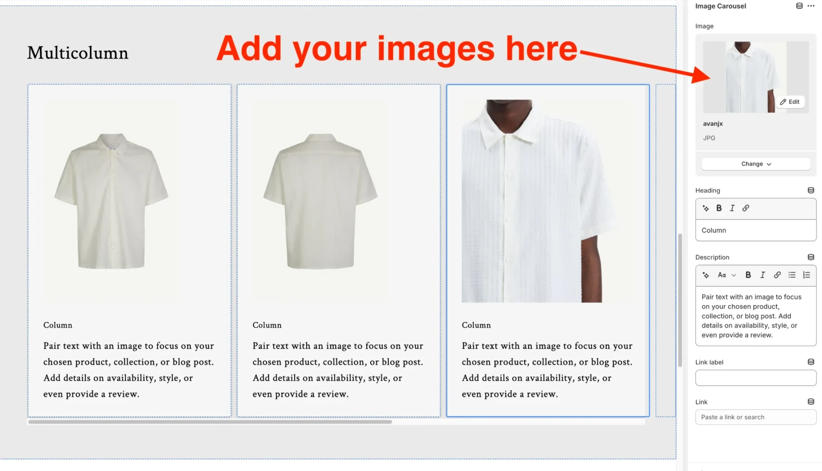Open the Image Carousel options menu via ellipsis

pyautogui.click(x=811, y=6)
